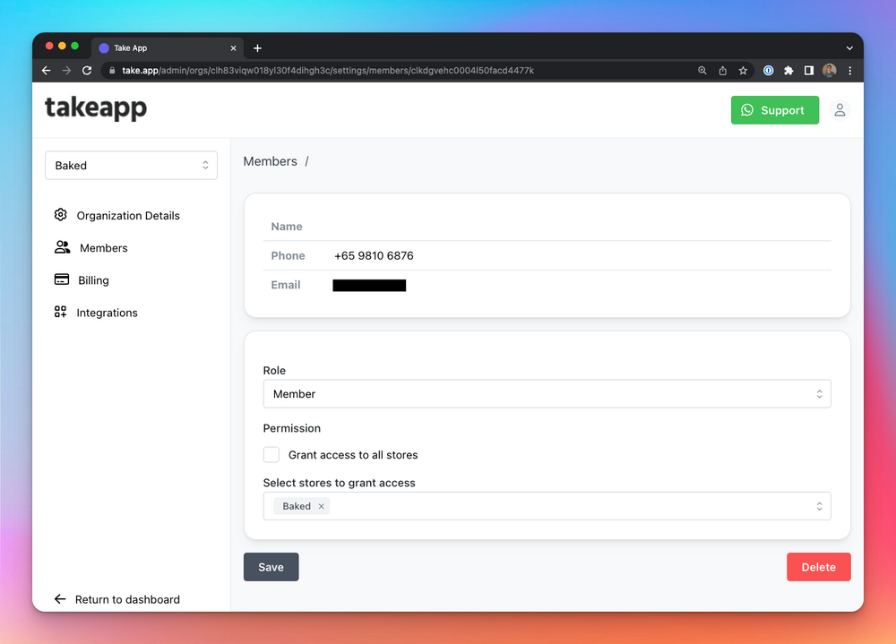Screen dimensions: 896x644
Task: Toggle the browser side panel icon
Action: pyautogui.click(x=808, y=70)
